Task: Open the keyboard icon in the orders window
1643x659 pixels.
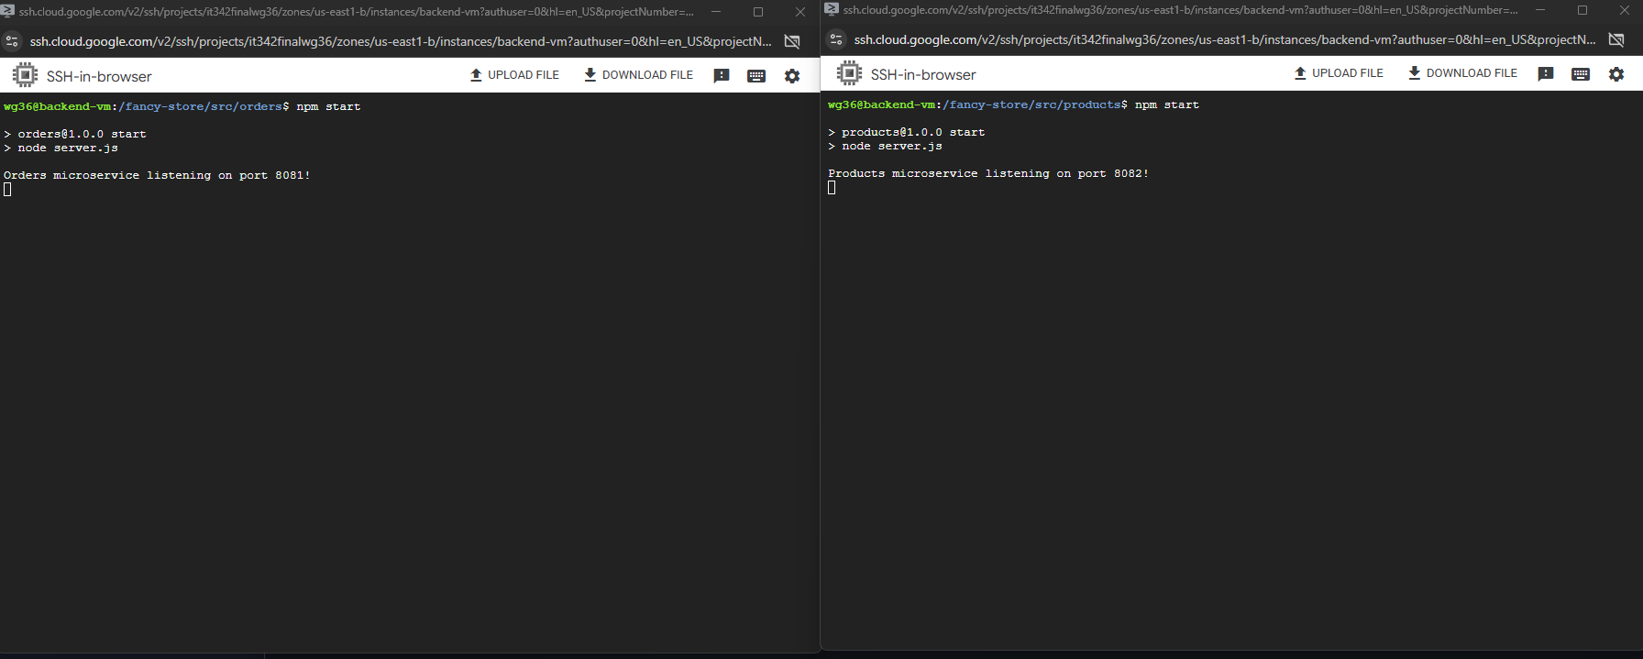Action: coord(756,76)
